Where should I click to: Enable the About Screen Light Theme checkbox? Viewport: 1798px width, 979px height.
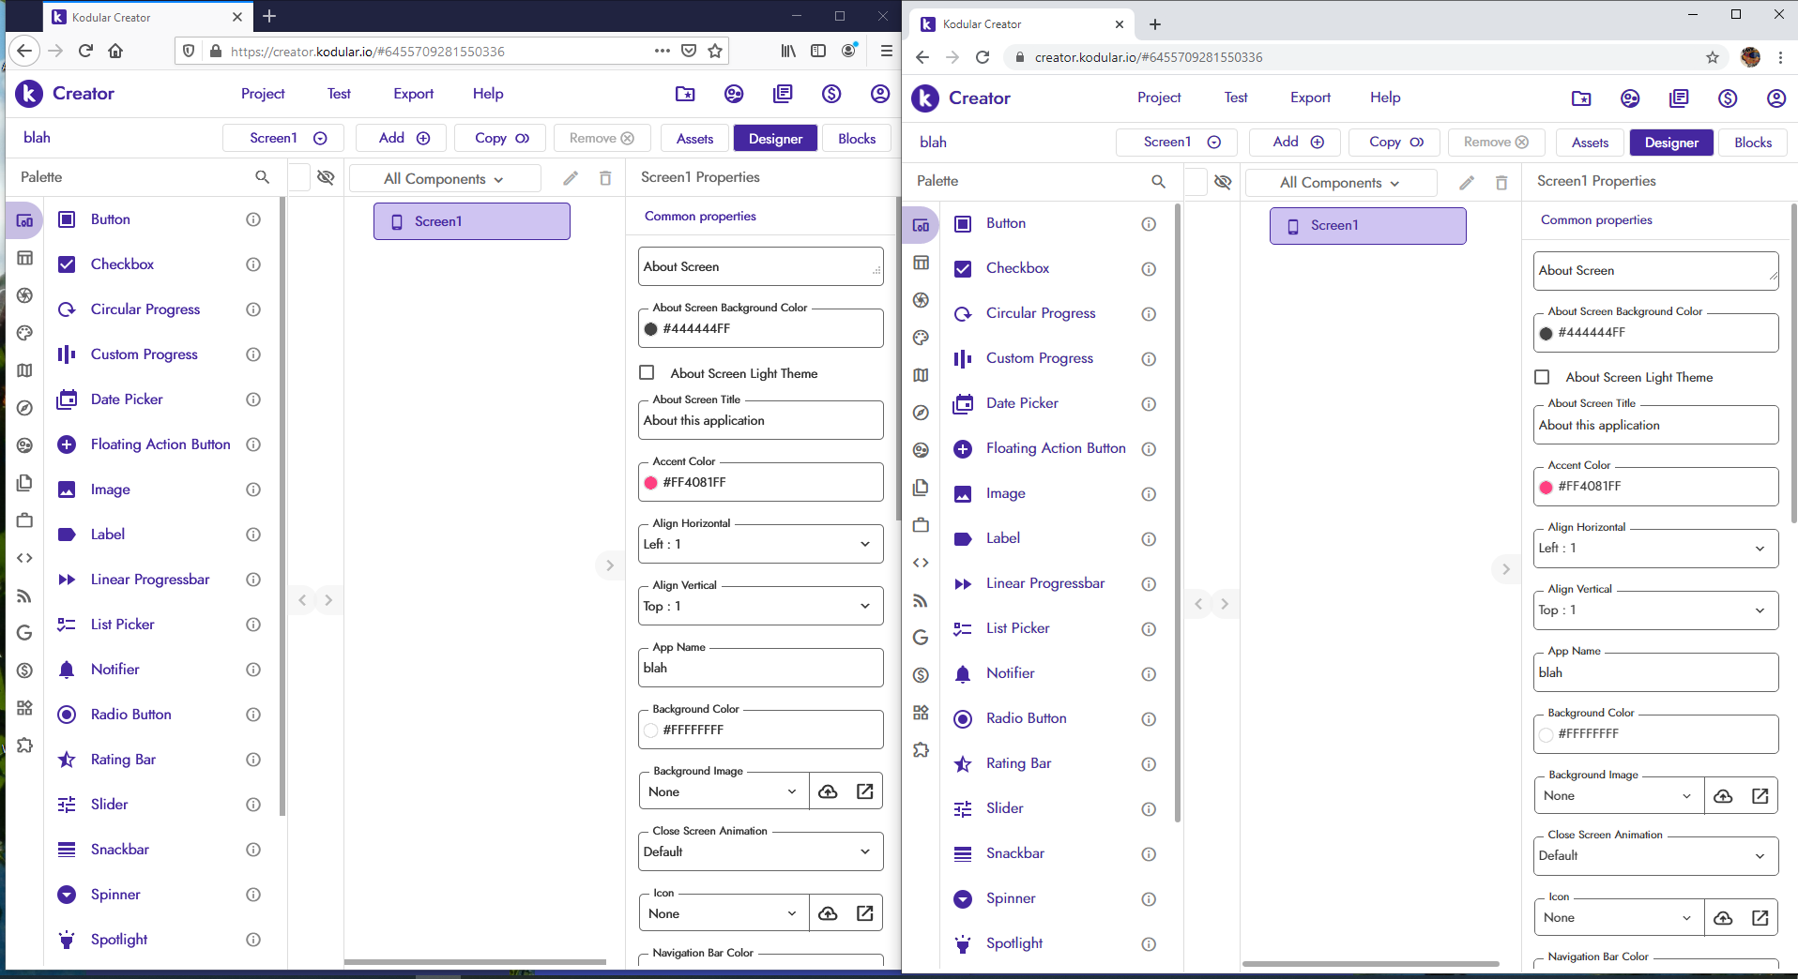pos(647,372)
